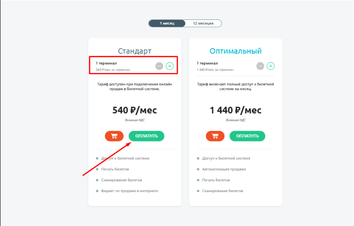Click ОПЛАТИТЬ button for Стандарт plan

(147, 136)
